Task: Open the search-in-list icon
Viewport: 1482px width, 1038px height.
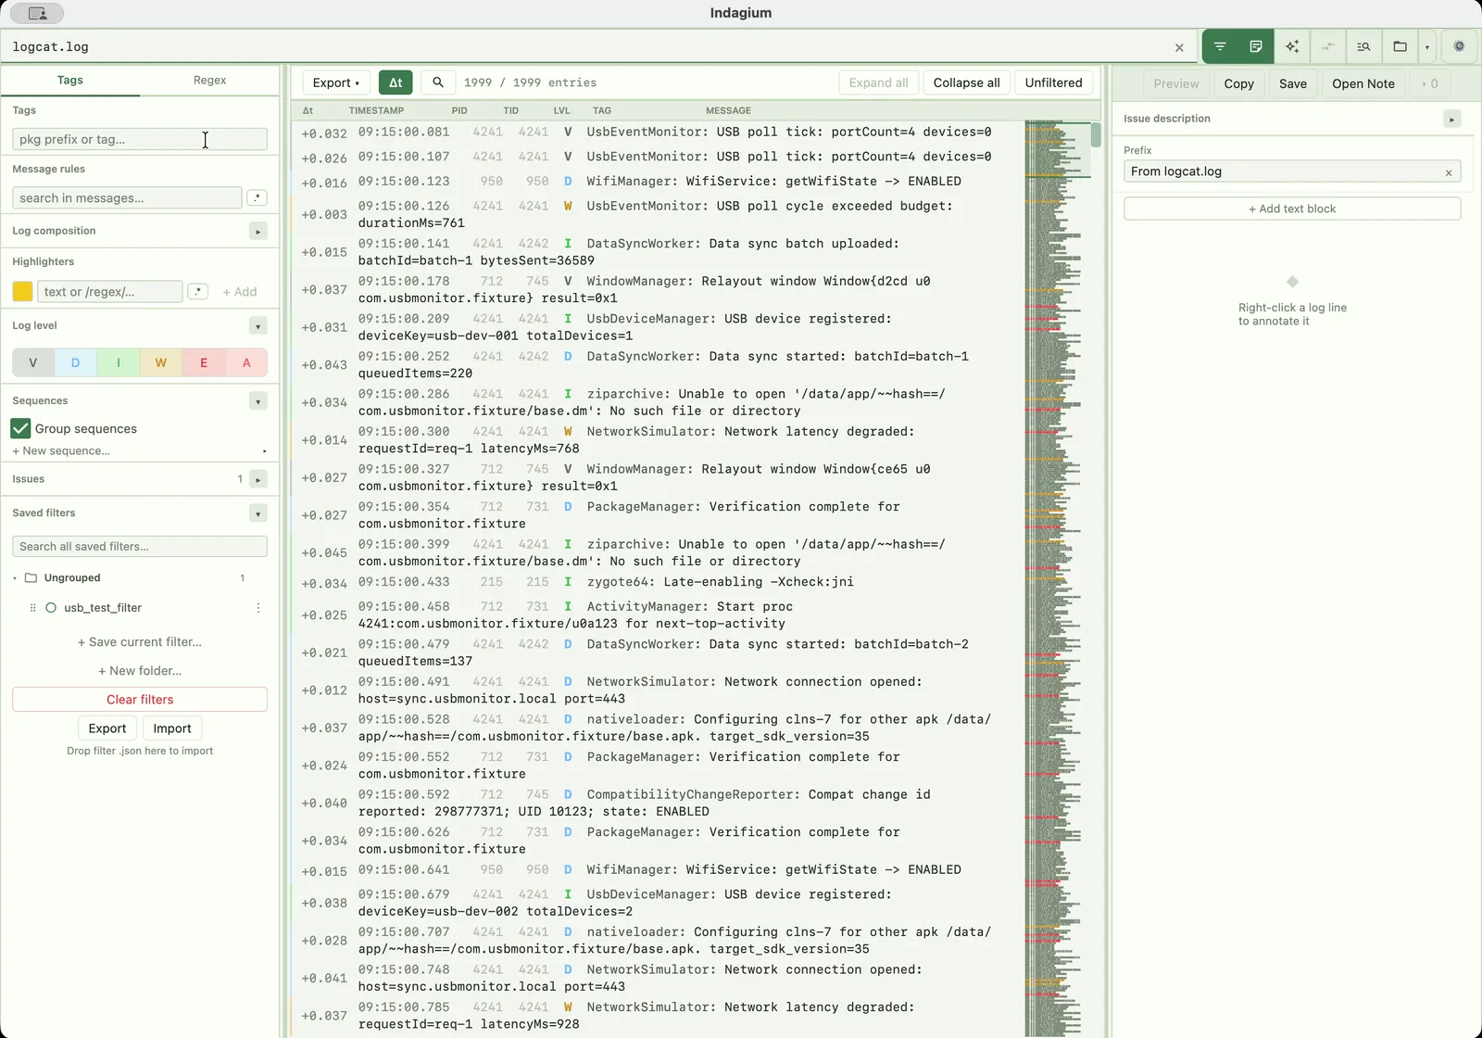Action: (1363, 46)
